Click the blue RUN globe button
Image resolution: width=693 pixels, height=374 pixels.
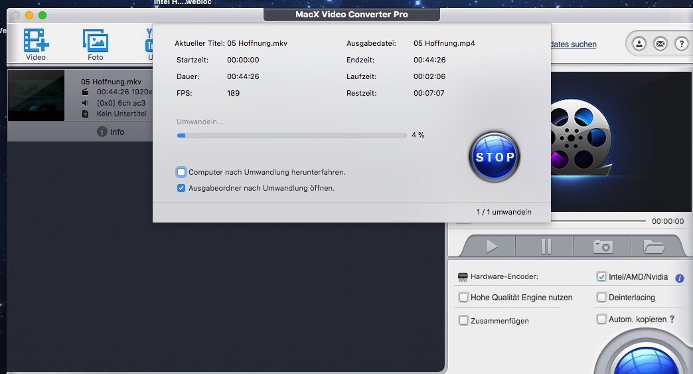tap(646, 361)
